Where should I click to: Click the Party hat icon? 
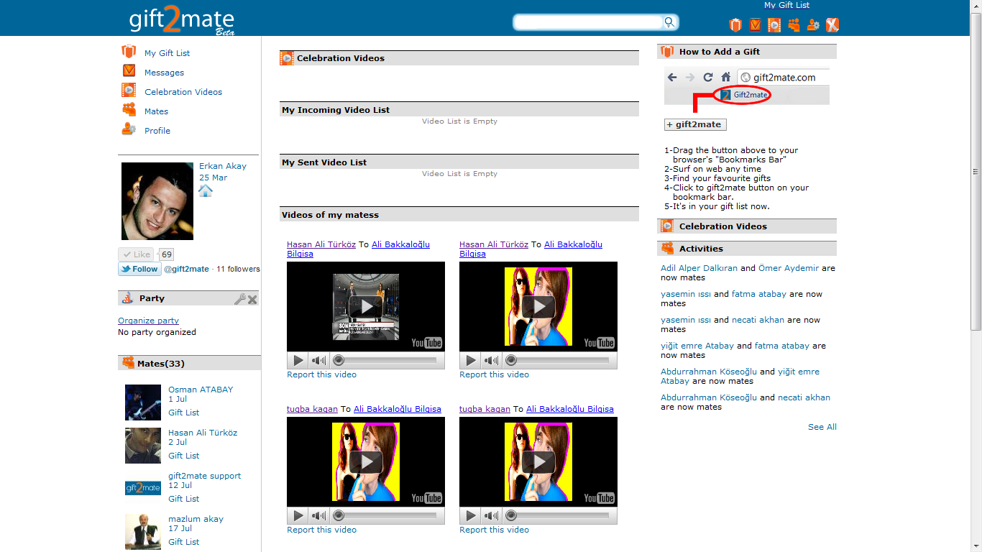127,298
